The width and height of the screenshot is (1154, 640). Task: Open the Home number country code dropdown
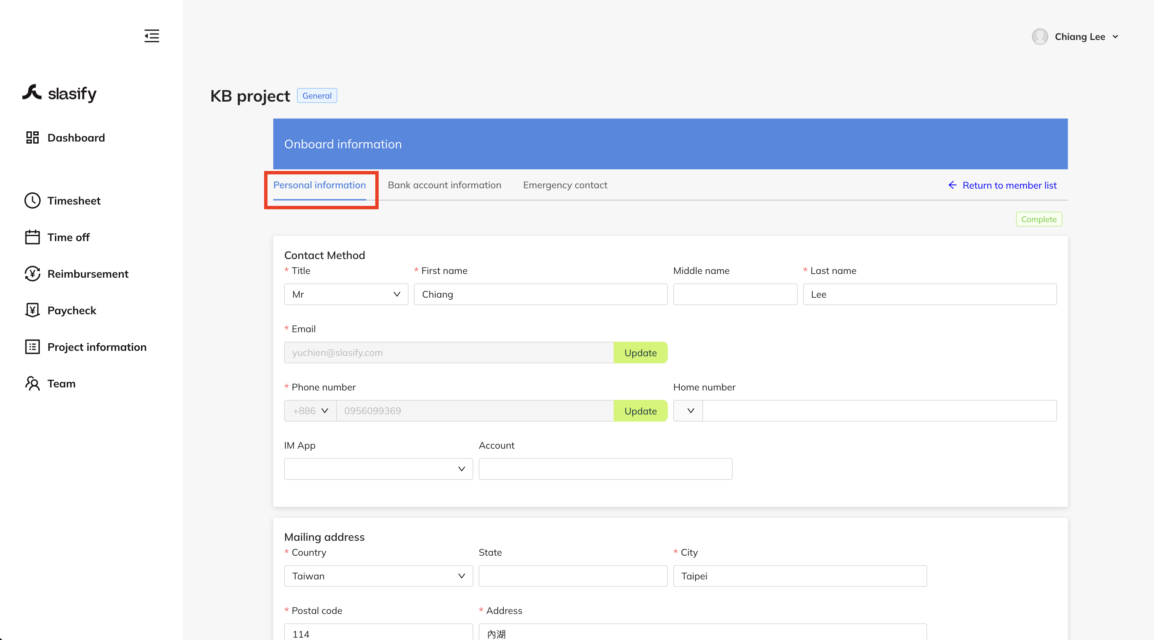tap(688, 411)
